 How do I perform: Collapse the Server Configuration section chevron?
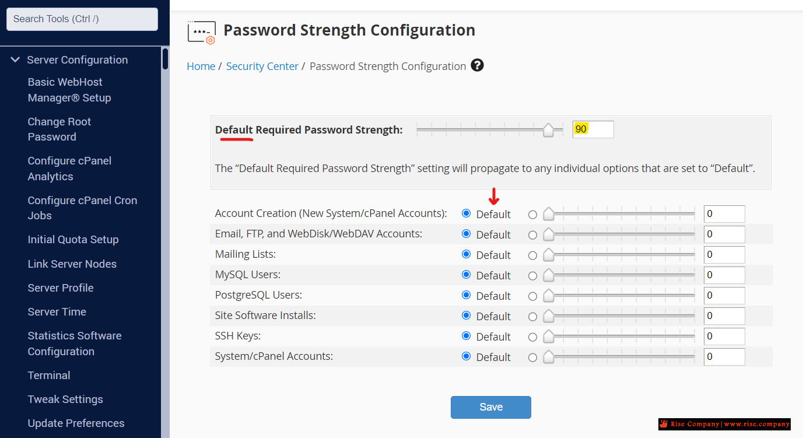15,59
